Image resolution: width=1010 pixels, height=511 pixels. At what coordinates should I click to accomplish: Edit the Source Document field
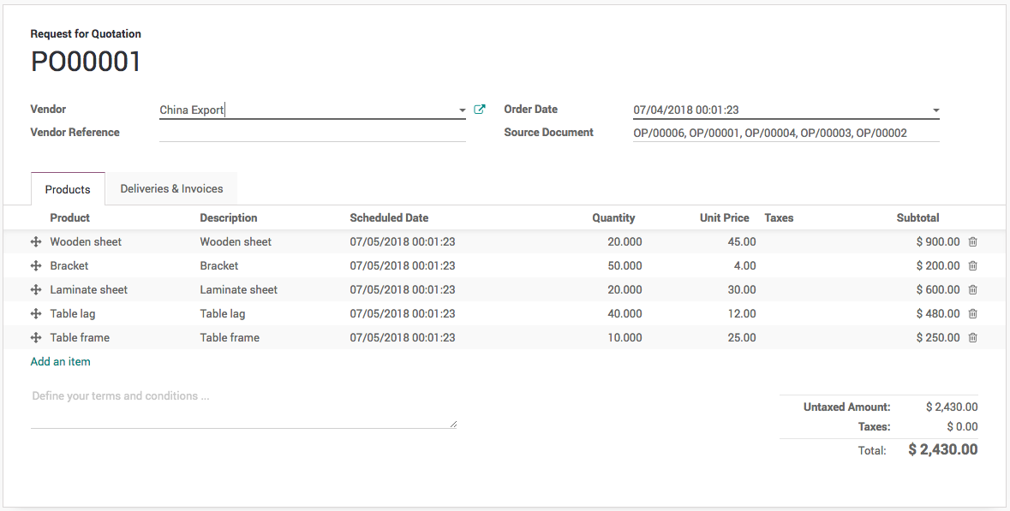(x=786, y=133)
